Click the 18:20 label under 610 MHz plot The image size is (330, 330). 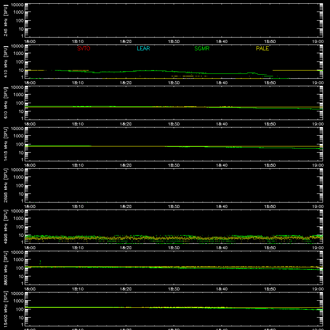click(x=126, y=124)
